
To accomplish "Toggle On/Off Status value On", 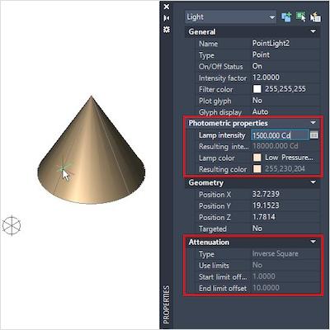I will 257,66.
